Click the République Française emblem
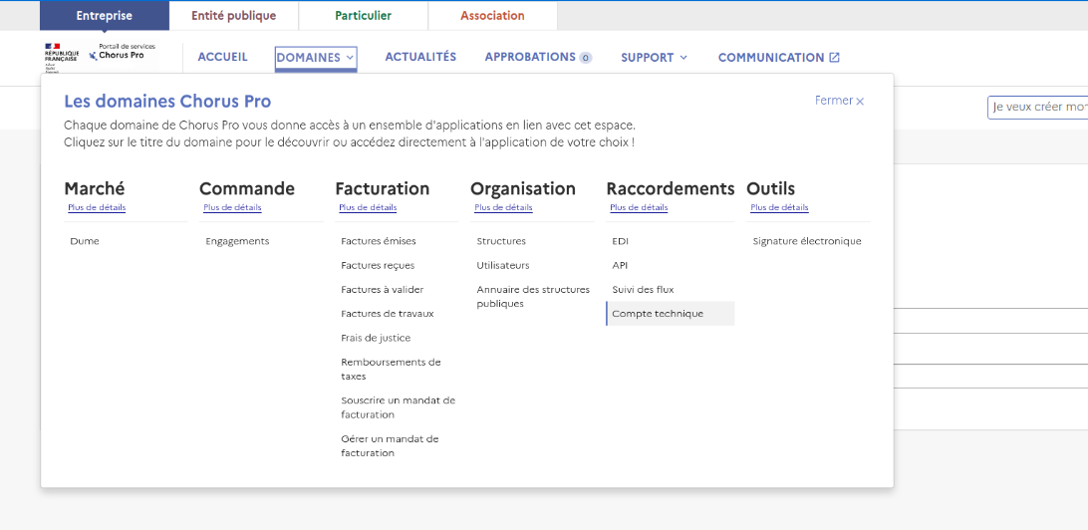Viewport: 1088px width, 530px height. [x=61, y=57]
